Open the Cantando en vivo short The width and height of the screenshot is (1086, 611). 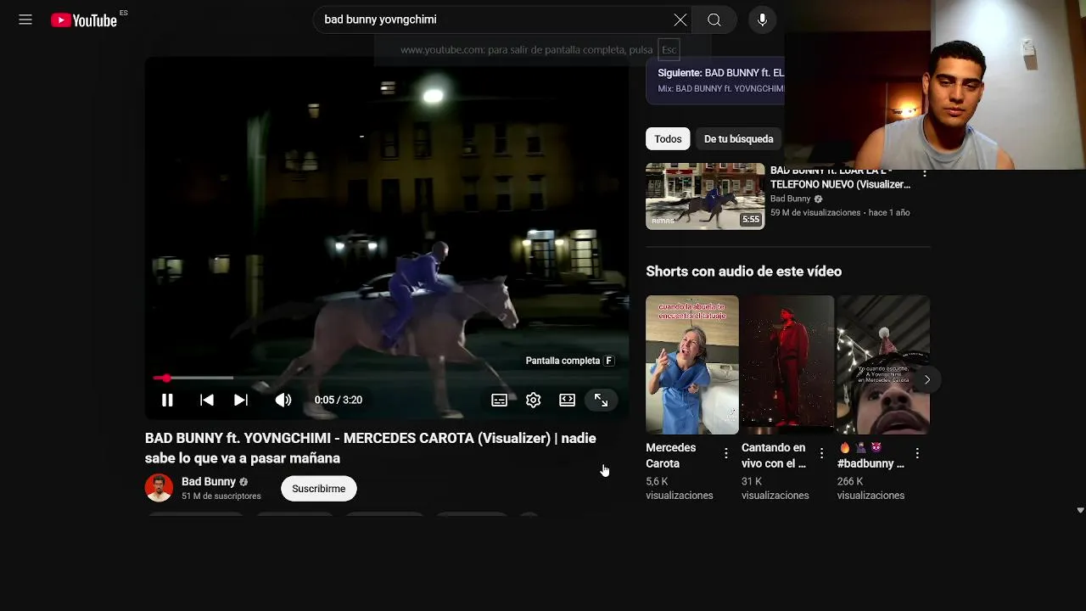tap(787, 365)
